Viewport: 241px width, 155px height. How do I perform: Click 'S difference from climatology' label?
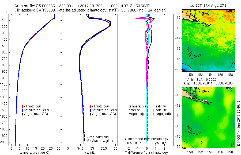point(146,139)
